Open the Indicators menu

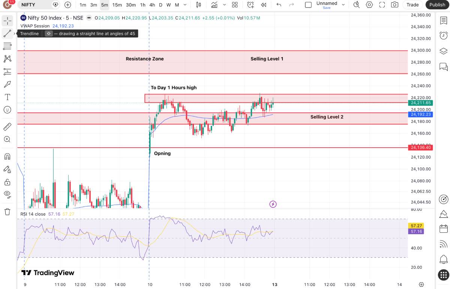click(x=214, y=5)
